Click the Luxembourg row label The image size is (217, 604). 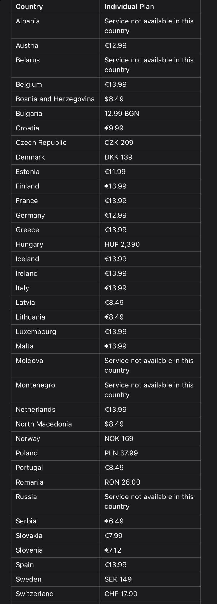point(36,332)
